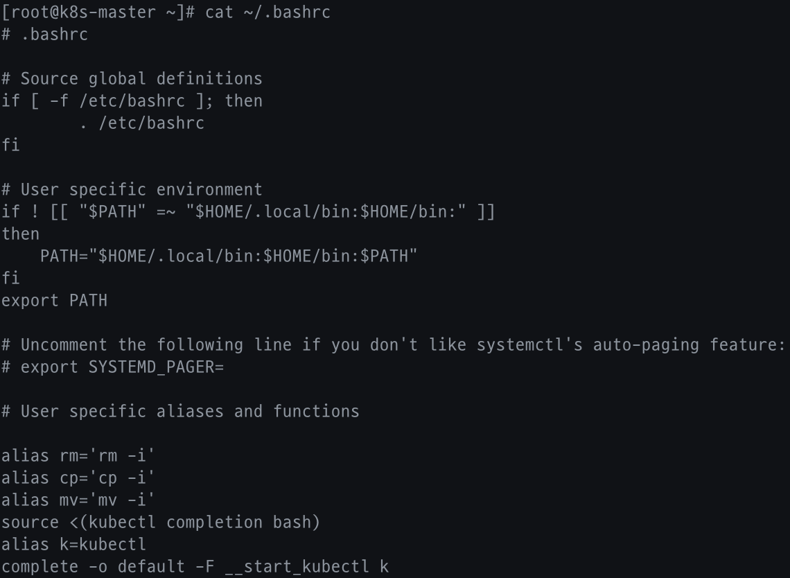Click the alias cp='cp -i' line
This screenshot has height=578, width=790.
point(78,478)
